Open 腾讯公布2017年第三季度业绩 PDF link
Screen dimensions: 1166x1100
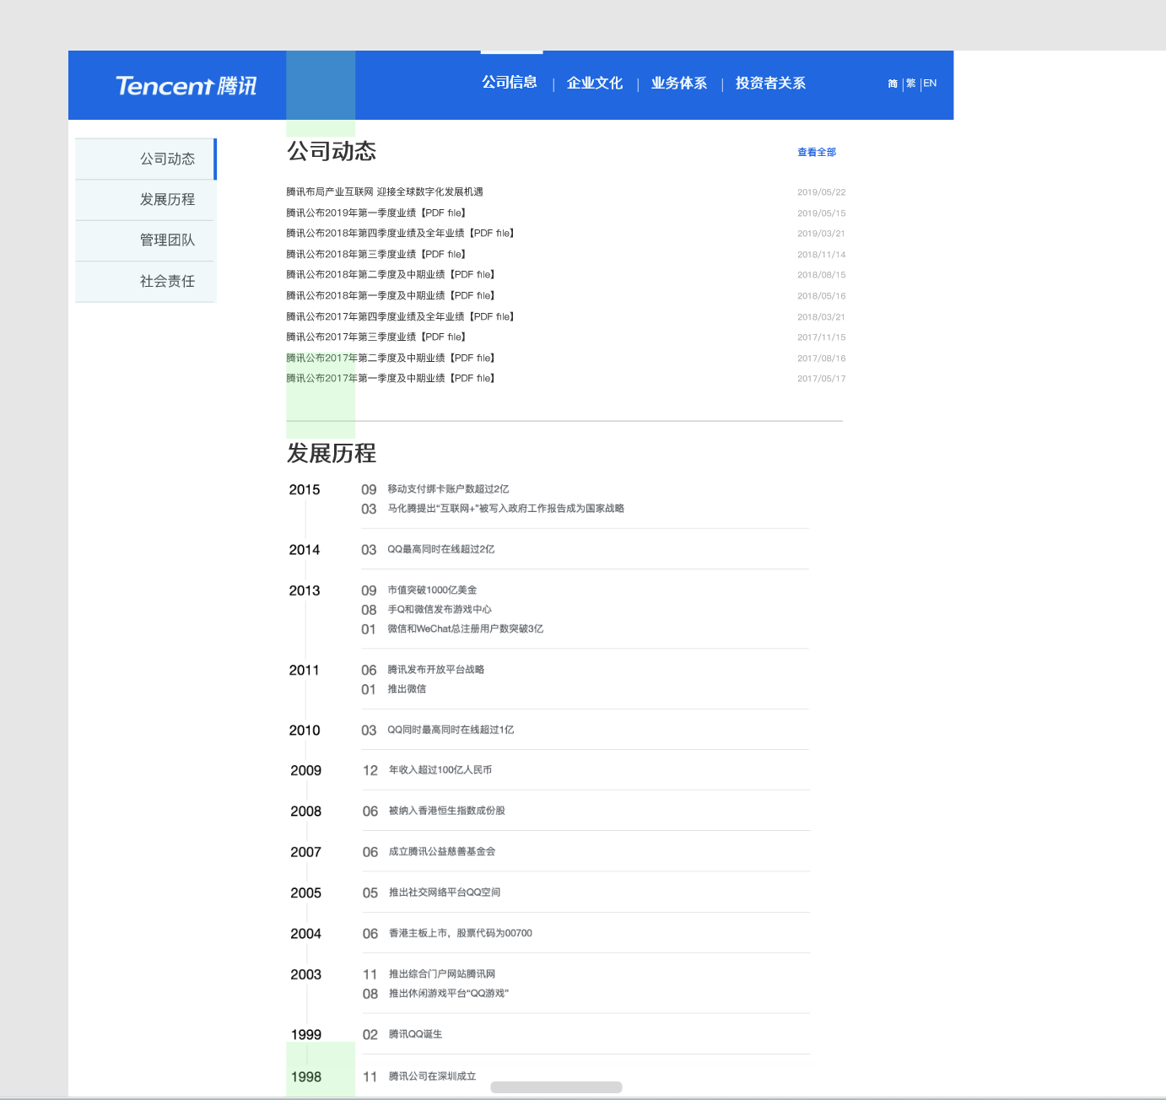[x=376, y=337]
